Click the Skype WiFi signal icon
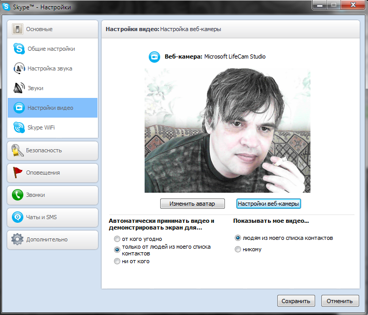368x315 pixels. [x=19, y=127]
